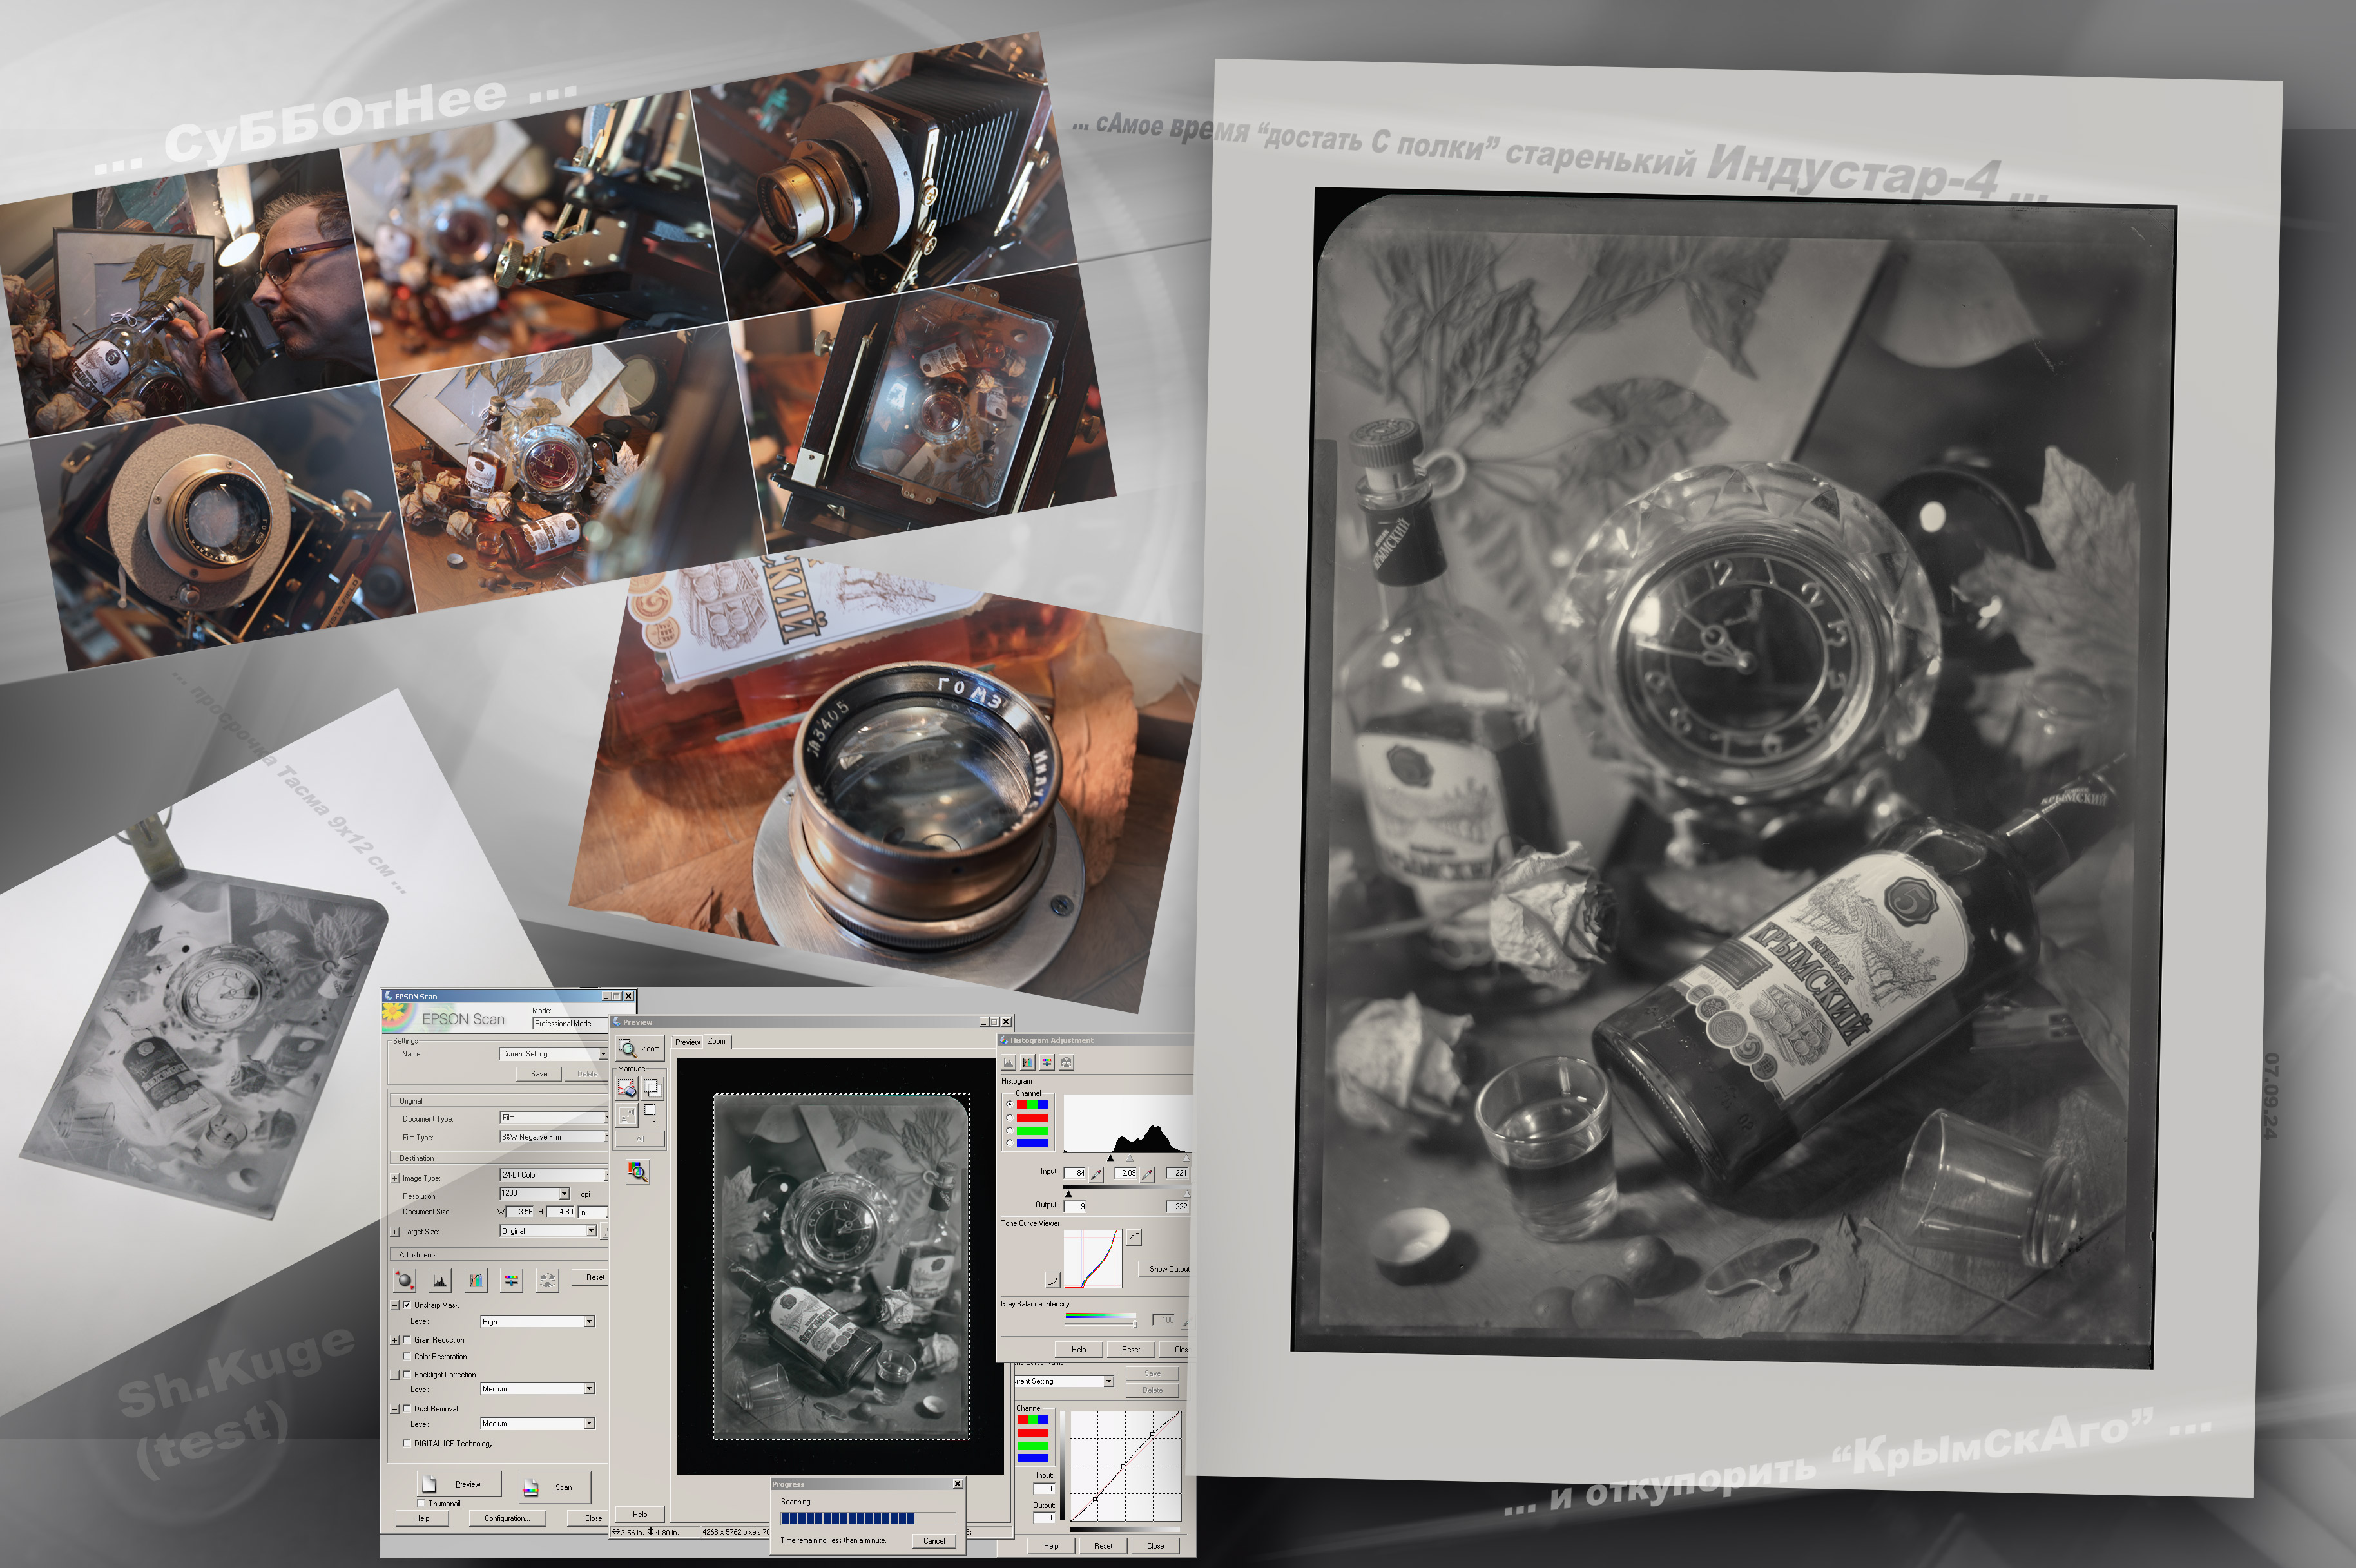Click the Gray Balance Intensity slider handle
This screenshot has height=1568, width=2356.
pos(1135,1324)
